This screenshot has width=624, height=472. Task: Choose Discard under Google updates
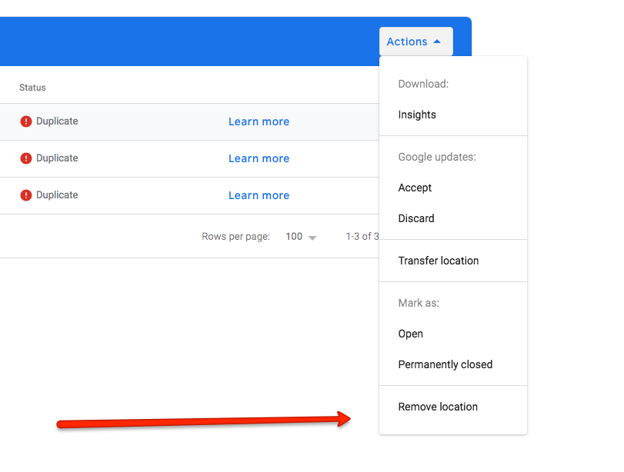pyautogui.click(x=416, y=218)
